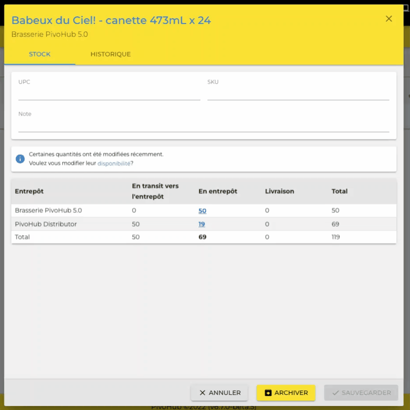
Task: Click the En entrepôt column header
Action: click(x=218, y=191)
